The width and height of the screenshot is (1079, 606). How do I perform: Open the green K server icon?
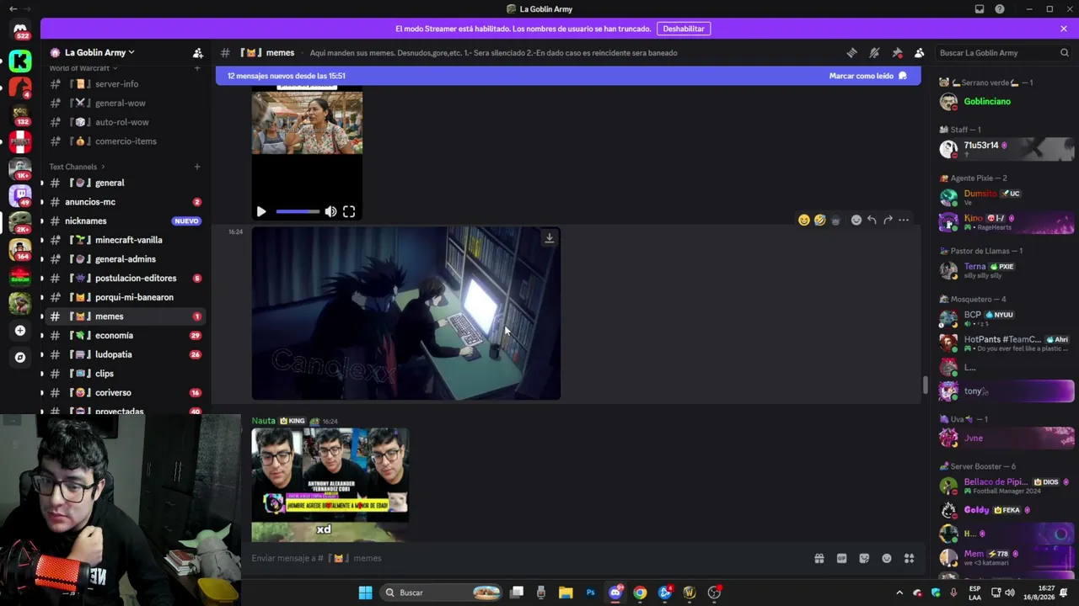click(20, 61)
